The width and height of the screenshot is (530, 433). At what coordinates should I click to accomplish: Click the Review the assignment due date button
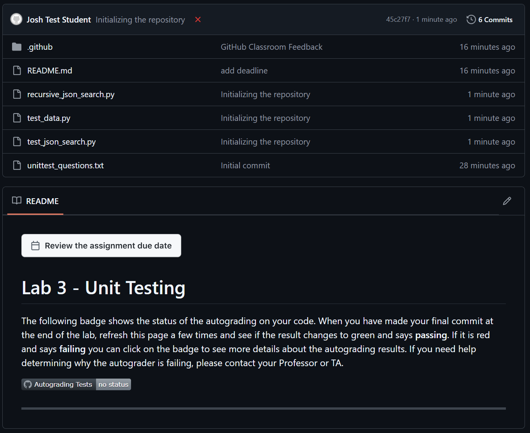pos(101,245)
